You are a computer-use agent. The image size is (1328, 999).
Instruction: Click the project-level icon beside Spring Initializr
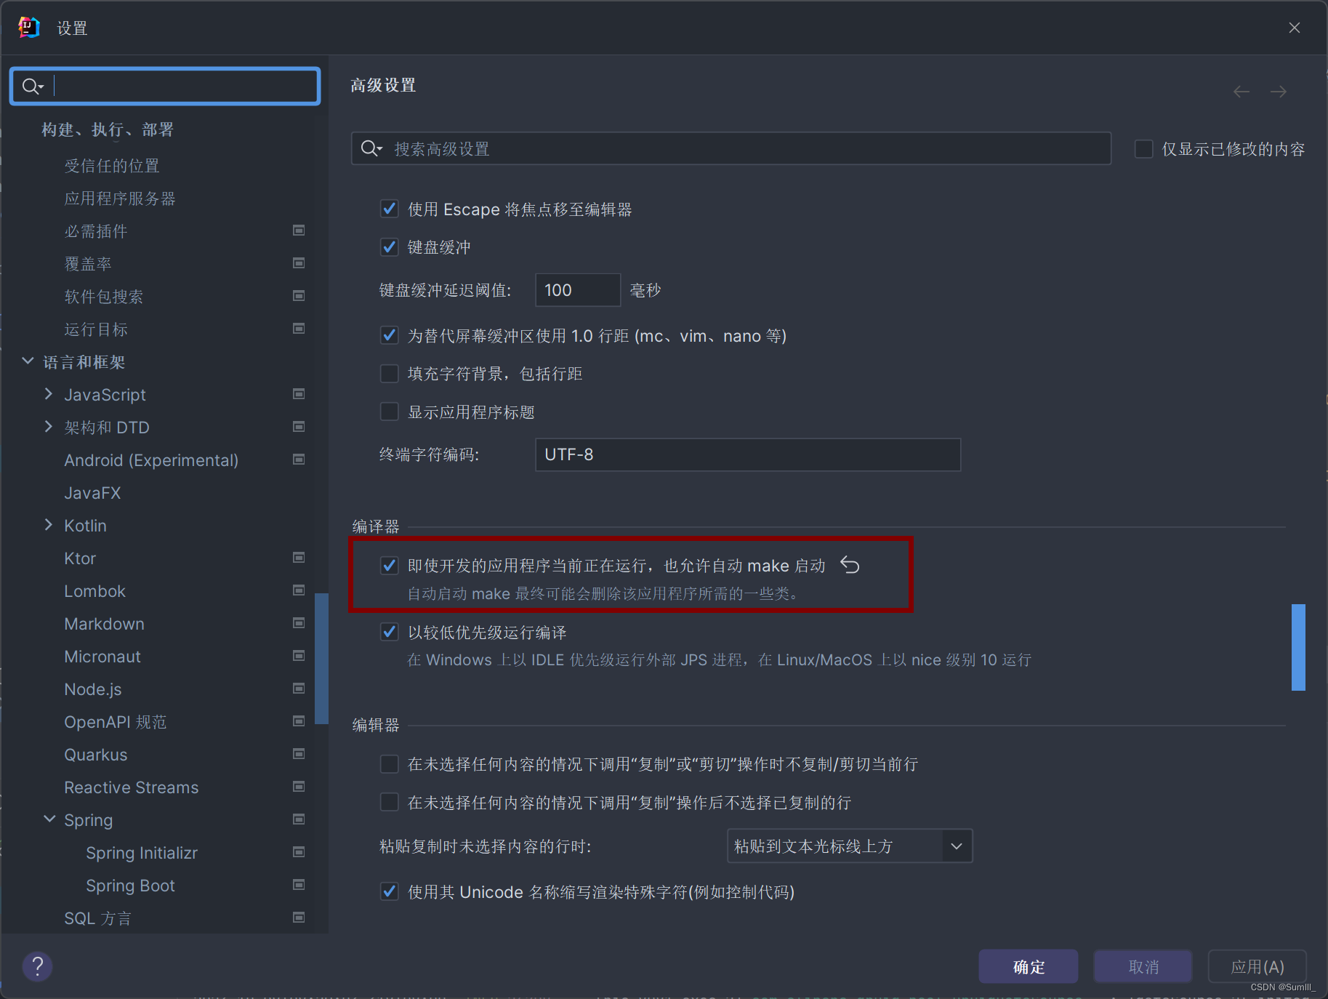(299, 852)
